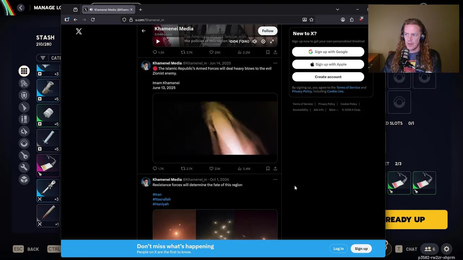Select the weapon gun category in stash sidebar
Screen dimensions: 463x260
pyautogui.click(x=24, y=107)
